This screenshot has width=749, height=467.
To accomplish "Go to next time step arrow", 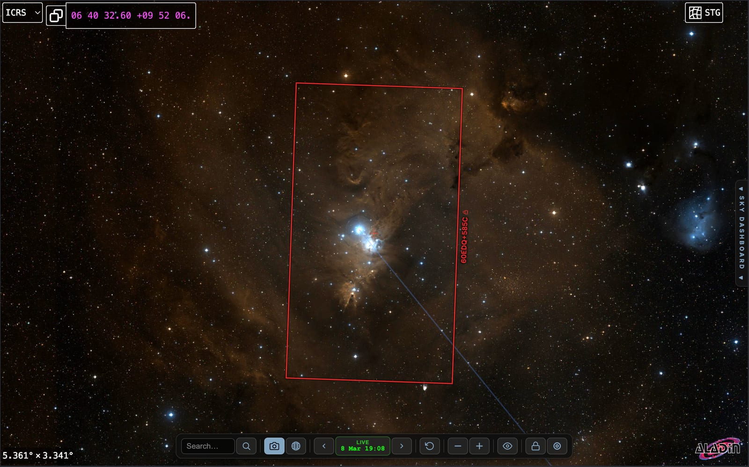I will click(402, 446).
